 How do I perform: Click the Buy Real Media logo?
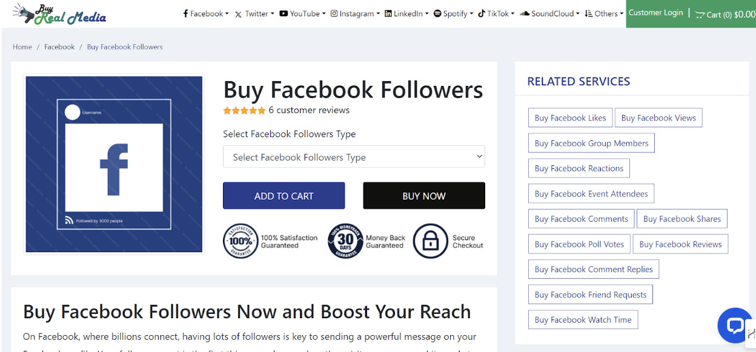pyautogui.click(x=59, y=14)
